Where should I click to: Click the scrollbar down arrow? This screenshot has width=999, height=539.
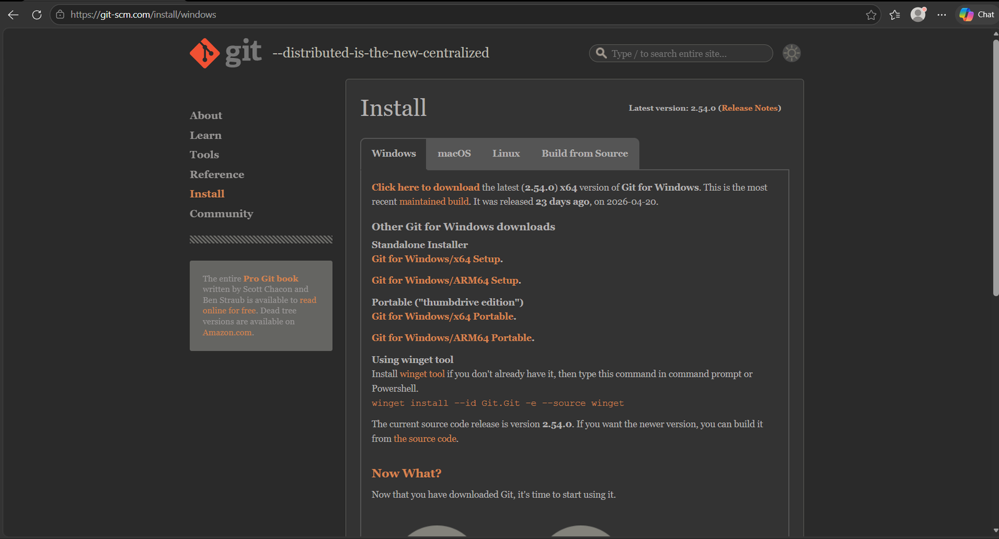pos(995,531)
